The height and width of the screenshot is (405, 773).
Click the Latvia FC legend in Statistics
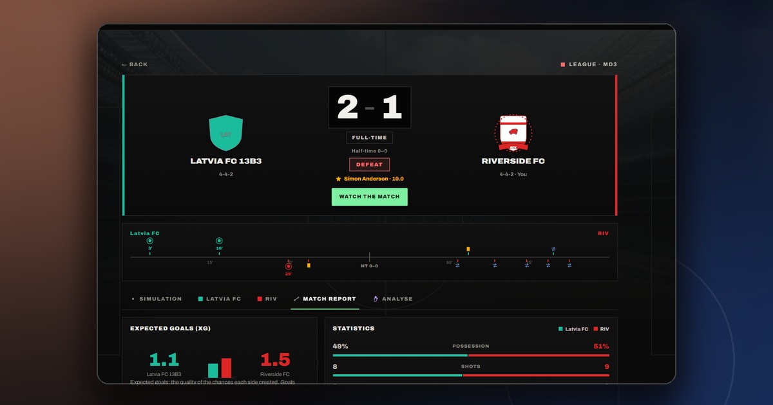573,329
